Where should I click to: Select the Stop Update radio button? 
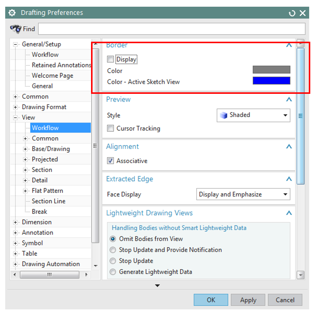(x=113, y=261)
